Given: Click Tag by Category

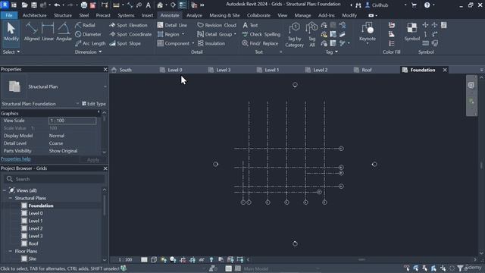Looking at the screenshot, I should point(294,35).
